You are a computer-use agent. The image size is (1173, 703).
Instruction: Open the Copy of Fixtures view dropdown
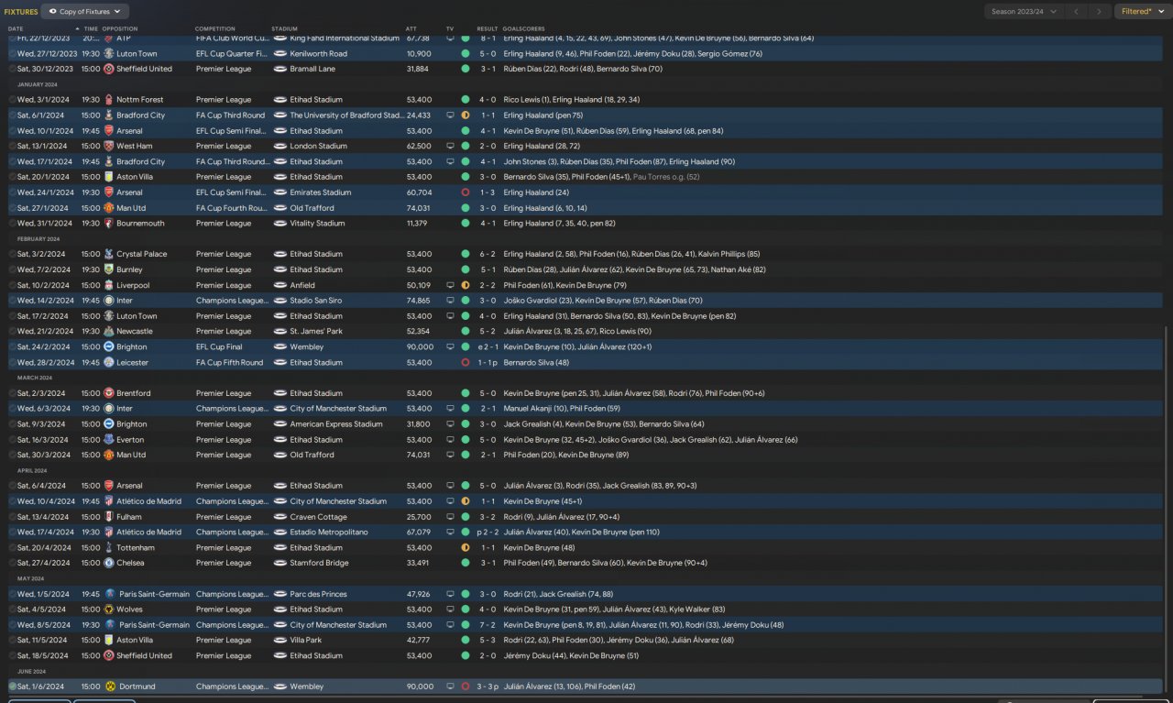86,12
